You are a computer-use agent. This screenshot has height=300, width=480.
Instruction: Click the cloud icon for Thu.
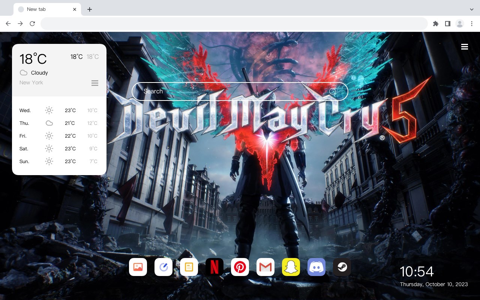point(49,123)
